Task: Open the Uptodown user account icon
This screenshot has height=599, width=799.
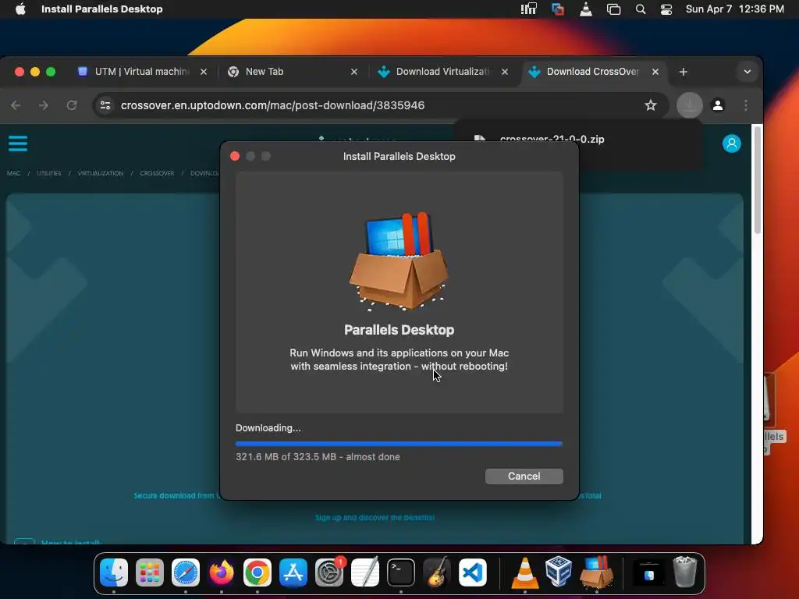Action: click(x=731, y=144)
